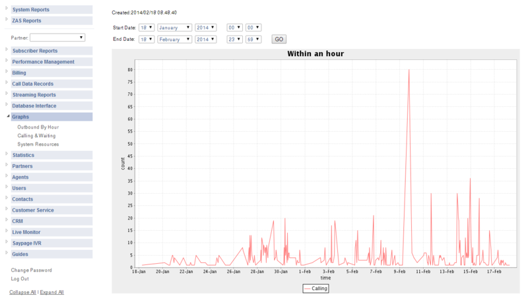
Task: Open Call Data Records menu
Action: pyautogui.click(x=51, y=84)
